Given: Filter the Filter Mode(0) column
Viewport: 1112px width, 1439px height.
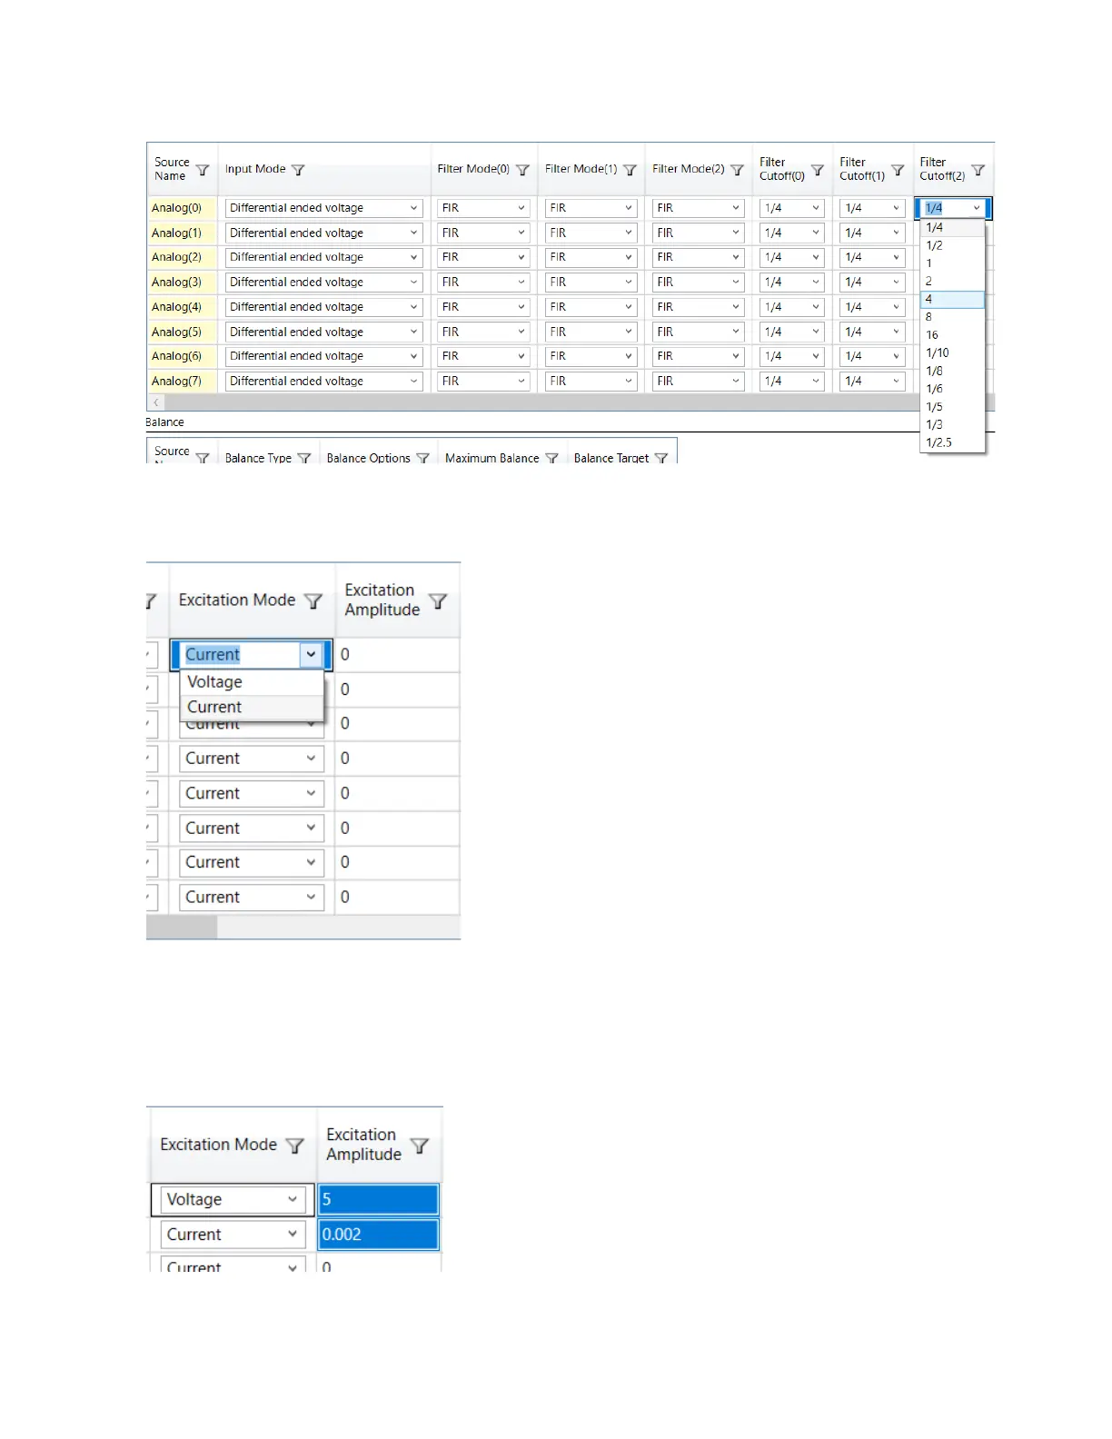Looking at the screenshot, I should pos(522,170).
